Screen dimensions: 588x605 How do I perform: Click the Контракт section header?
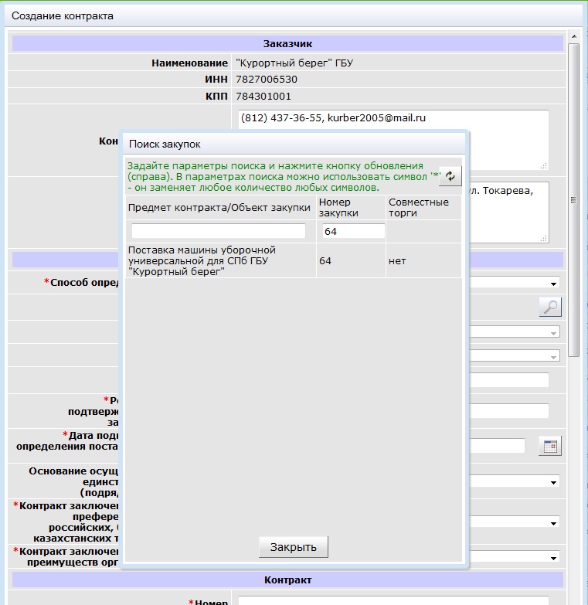pos(287,580)
